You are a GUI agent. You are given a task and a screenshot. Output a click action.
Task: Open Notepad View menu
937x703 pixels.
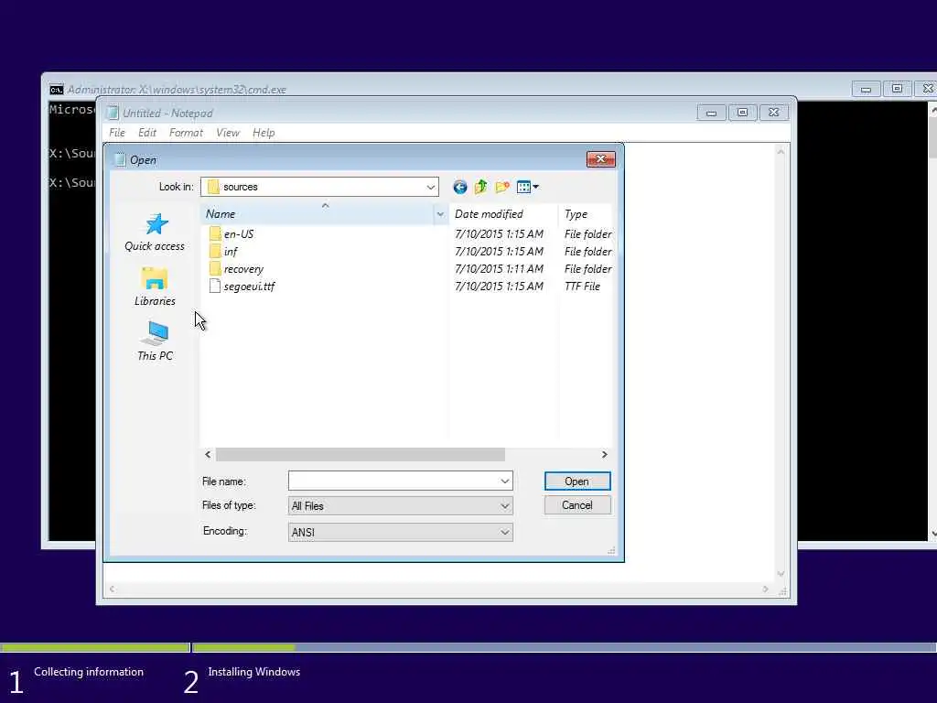point(228,133)
